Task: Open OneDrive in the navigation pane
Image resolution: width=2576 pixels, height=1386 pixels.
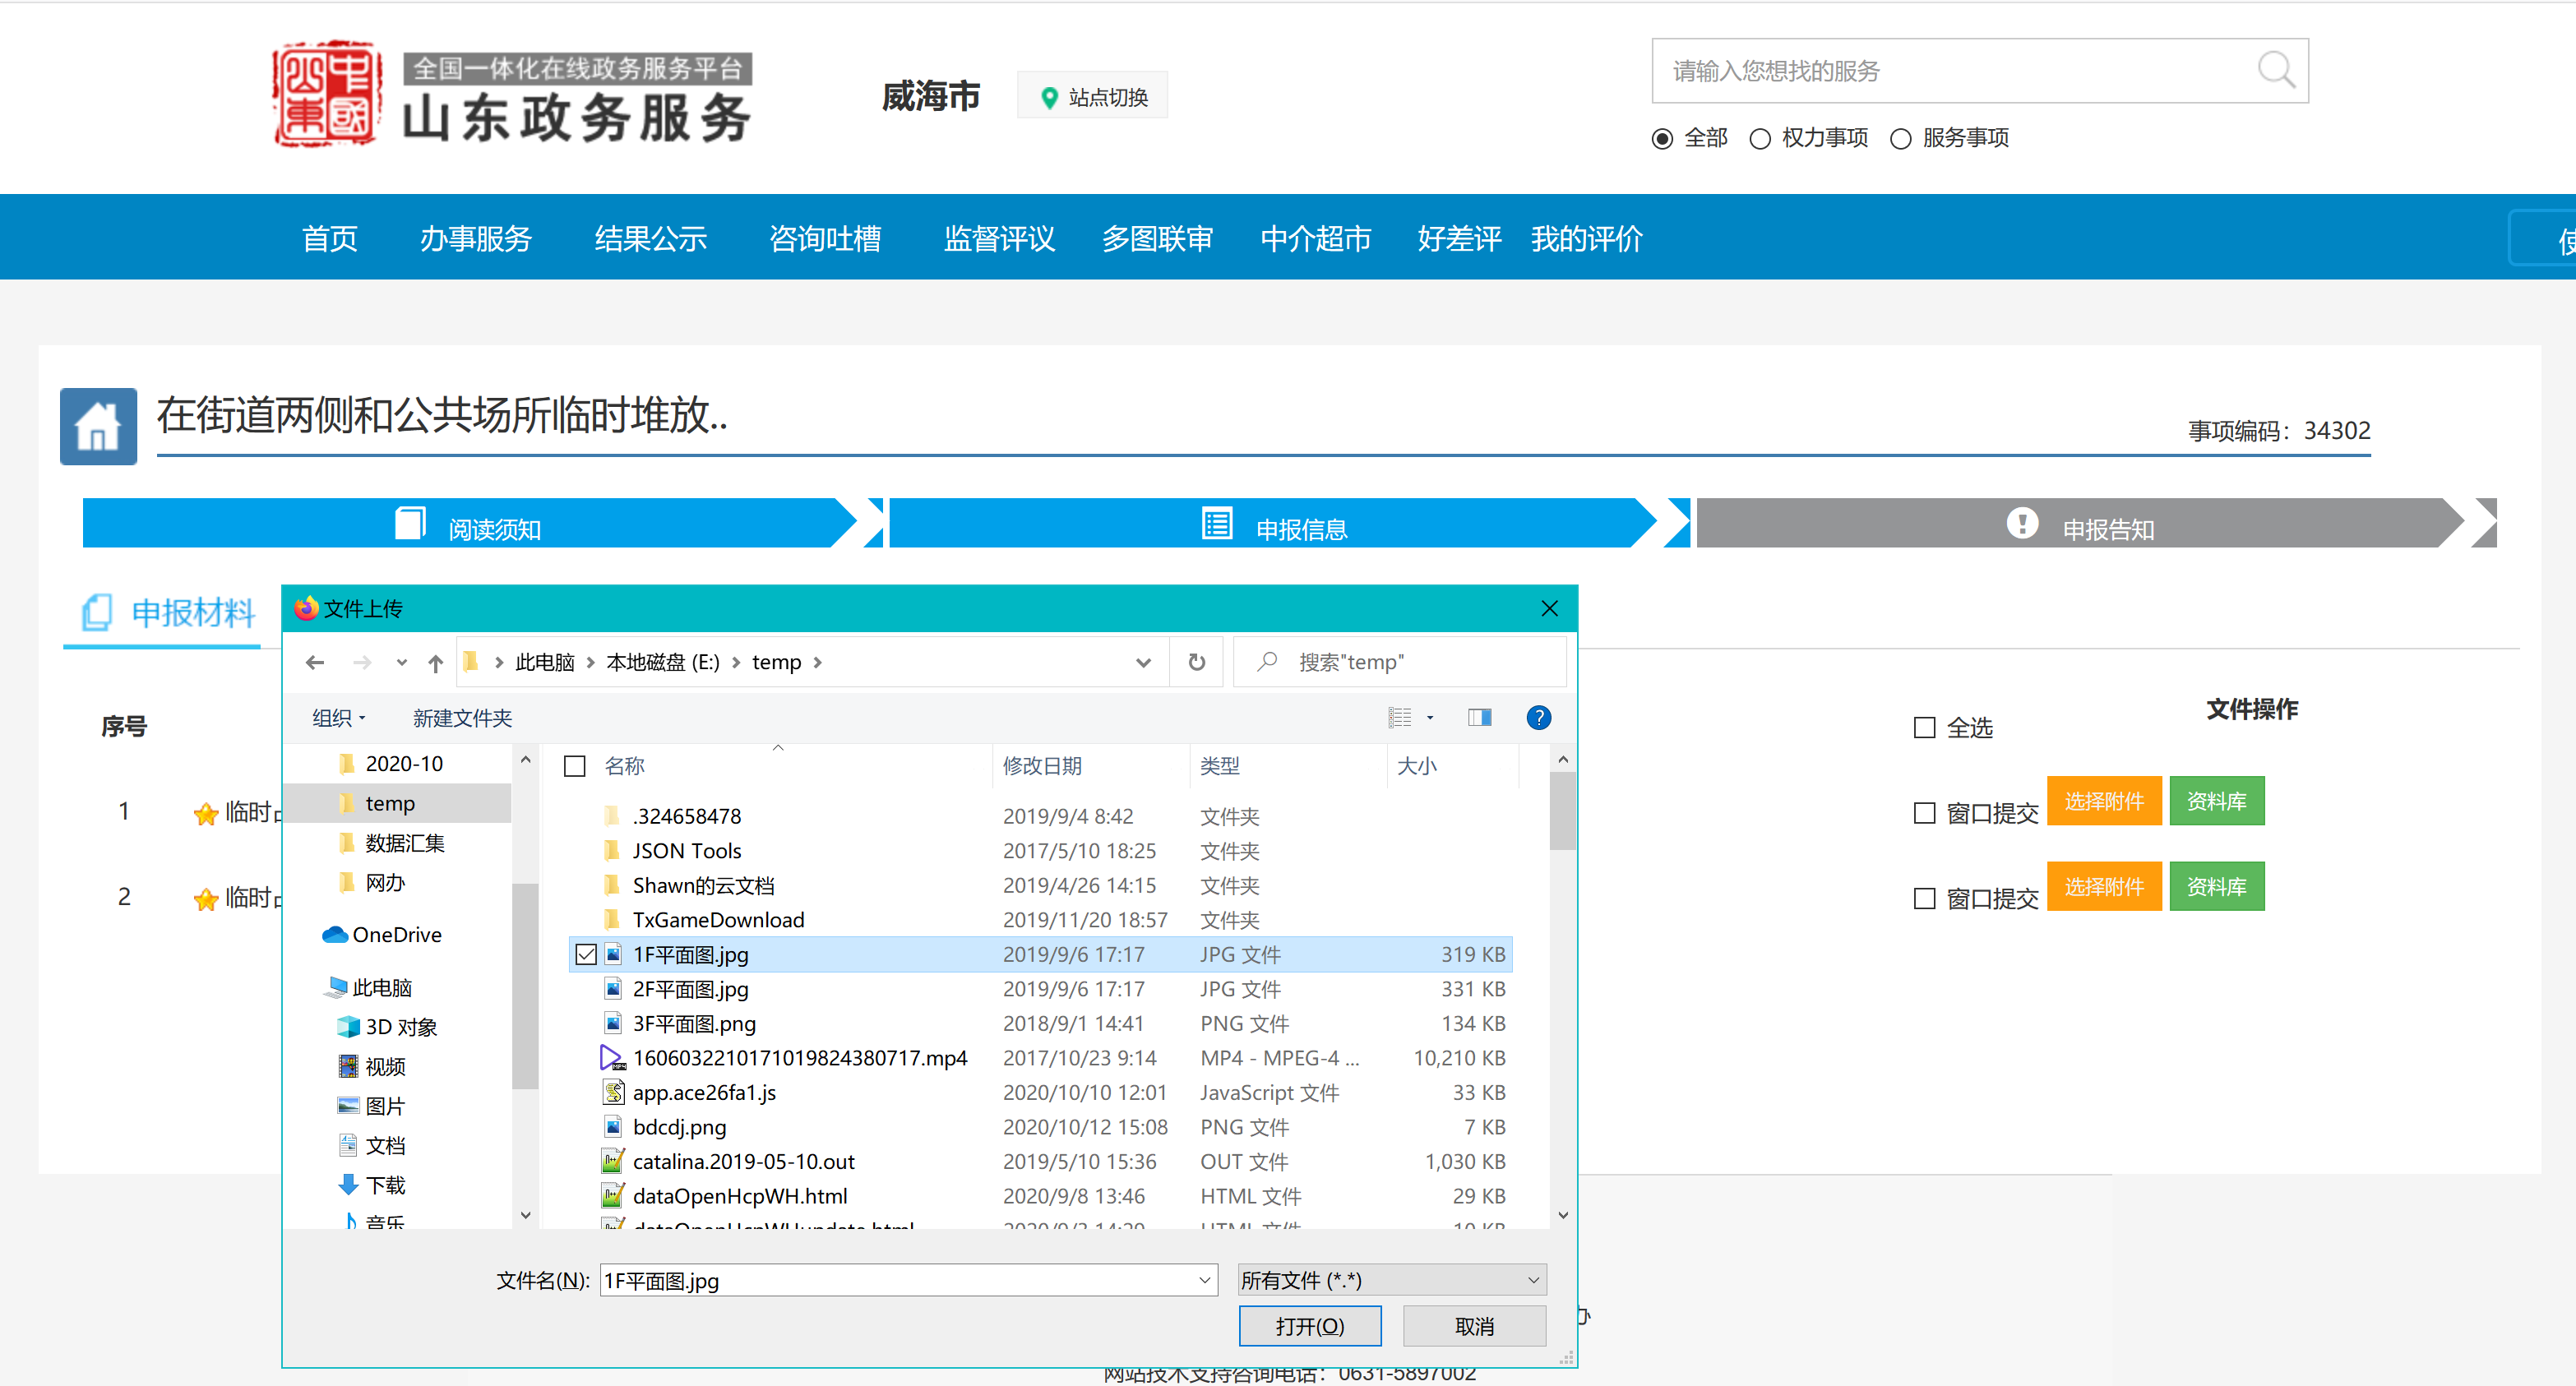Action: coord(396,934)
